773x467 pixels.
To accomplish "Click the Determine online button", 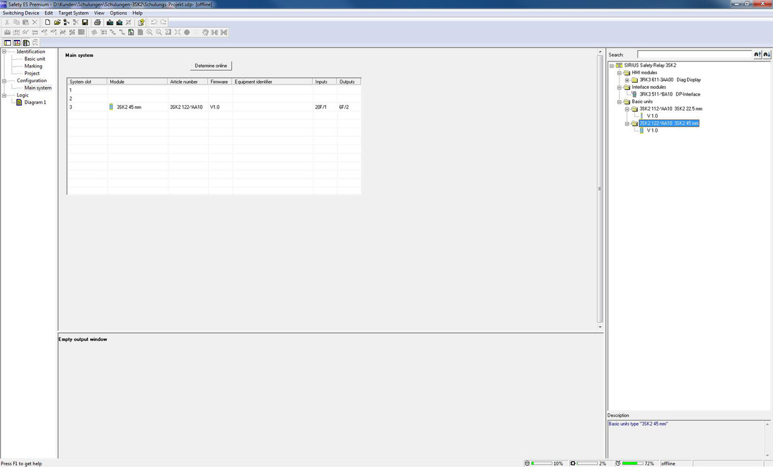I will coord(211,66).
